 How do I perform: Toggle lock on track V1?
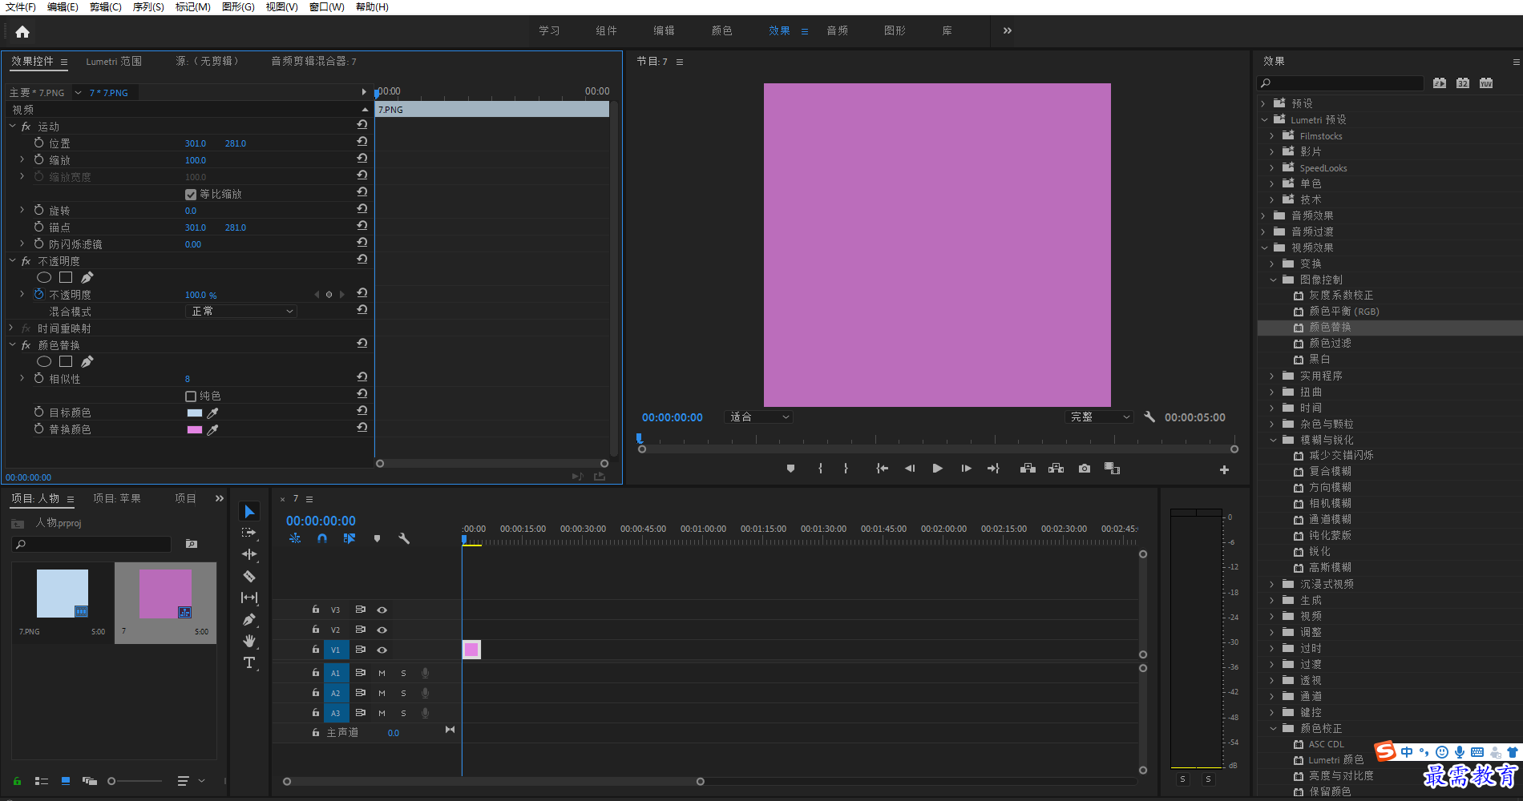click(316, 650)
